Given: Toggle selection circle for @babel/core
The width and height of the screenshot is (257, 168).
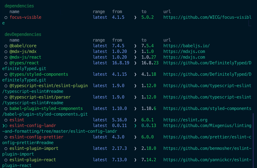Looking at the screenshot, I should pyautogui.click(x=6, y=46).
